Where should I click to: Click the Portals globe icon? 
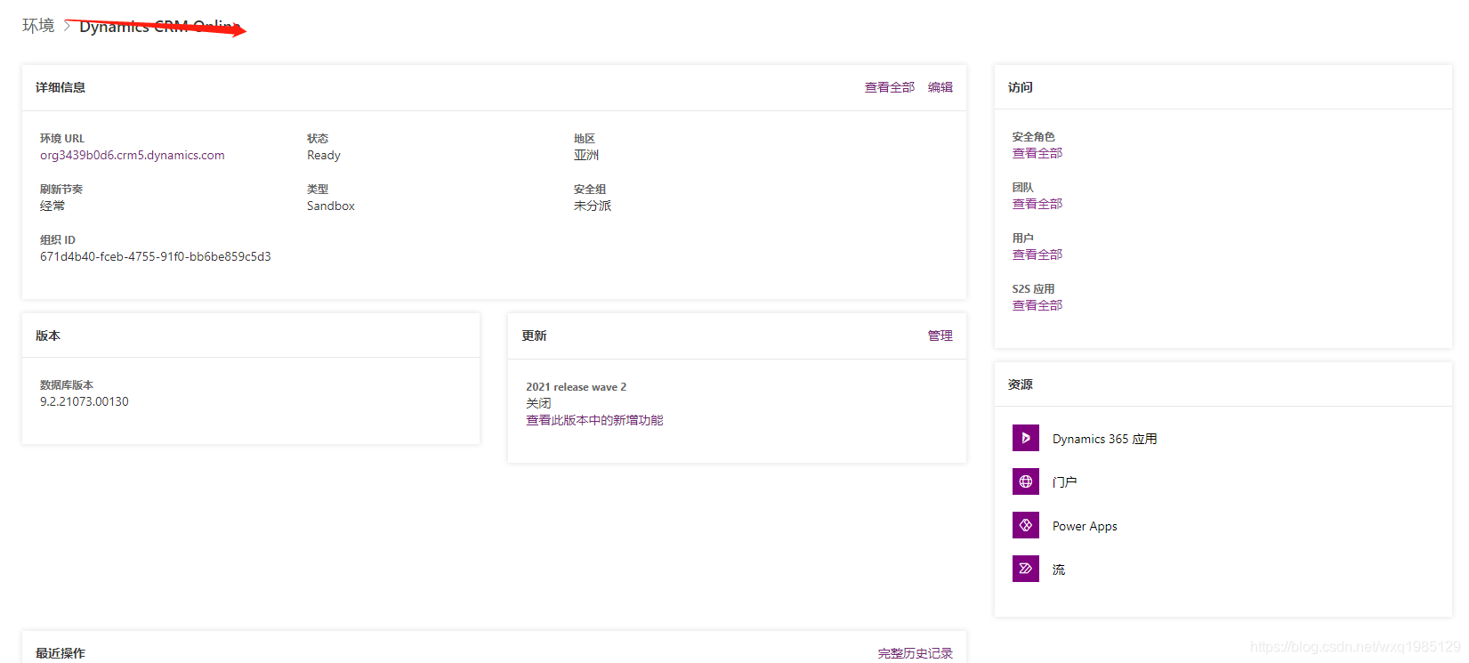click(x=1025, y=481)
